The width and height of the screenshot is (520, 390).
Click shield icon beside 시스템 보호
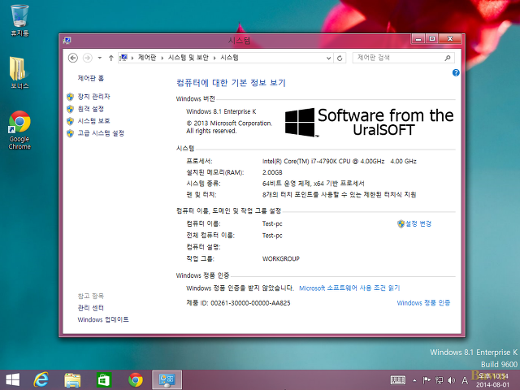(x=70, y=121)
